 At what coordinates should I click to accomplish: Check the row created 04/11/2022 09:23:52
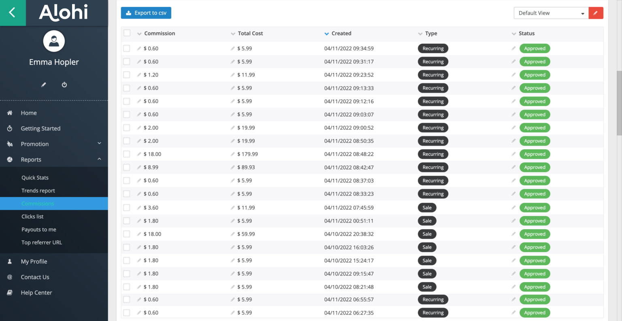point(127,75)
